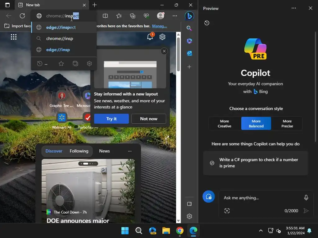
Task: Click settings gear in address dropdown footer
Action: point(89,64)
